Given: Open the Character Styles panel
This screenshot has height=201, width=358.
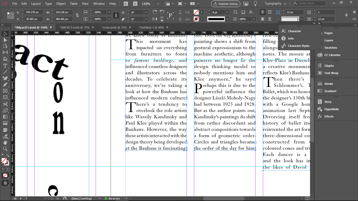Looking at the screenshot, I should click(299, 46).
